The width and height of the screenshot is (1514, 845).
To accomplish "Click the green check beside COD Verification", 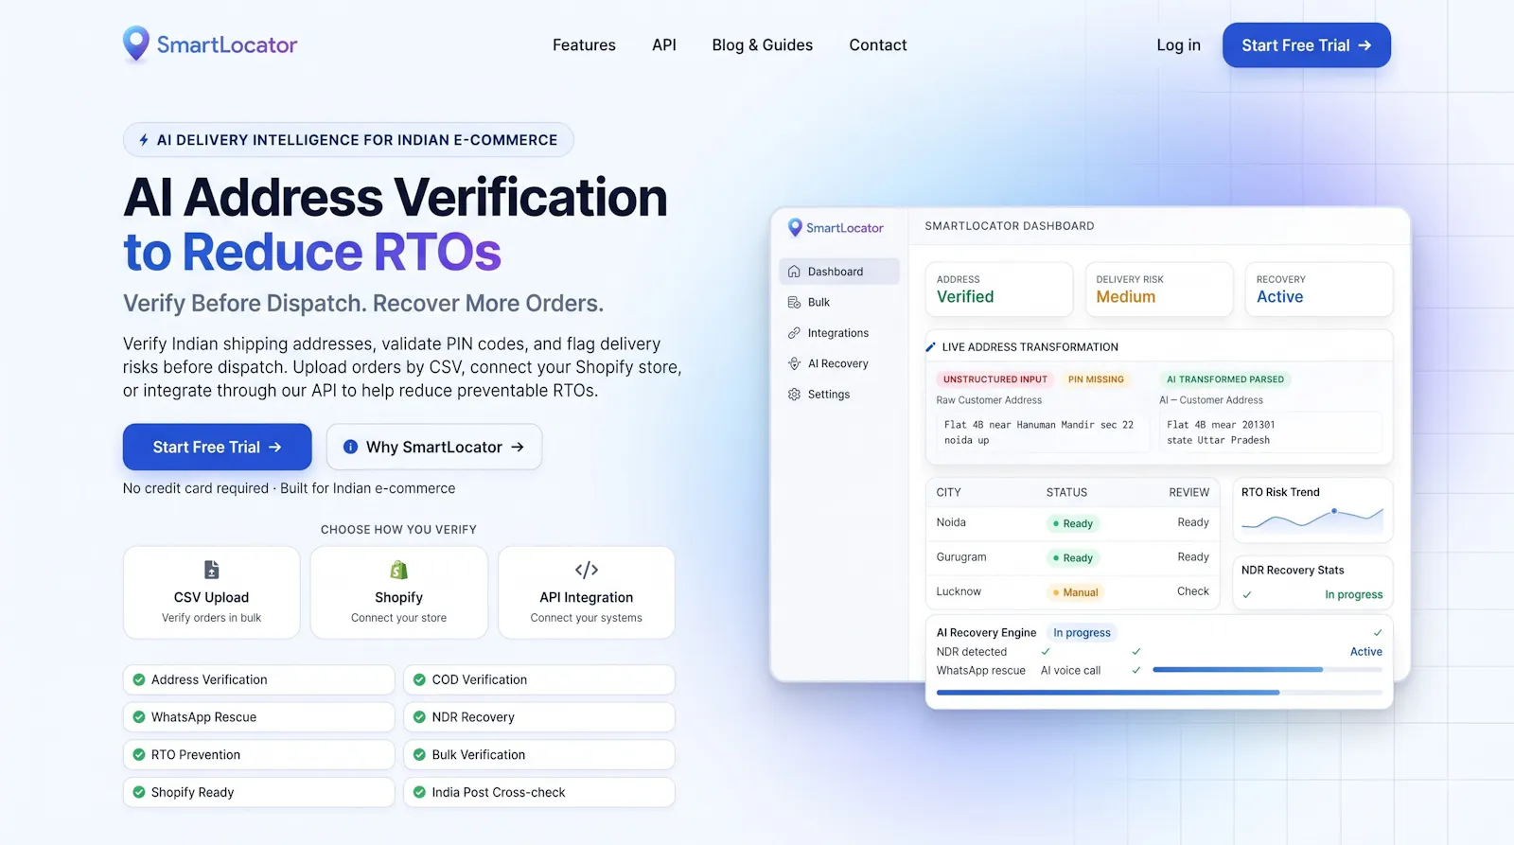I will pos(419,679).
